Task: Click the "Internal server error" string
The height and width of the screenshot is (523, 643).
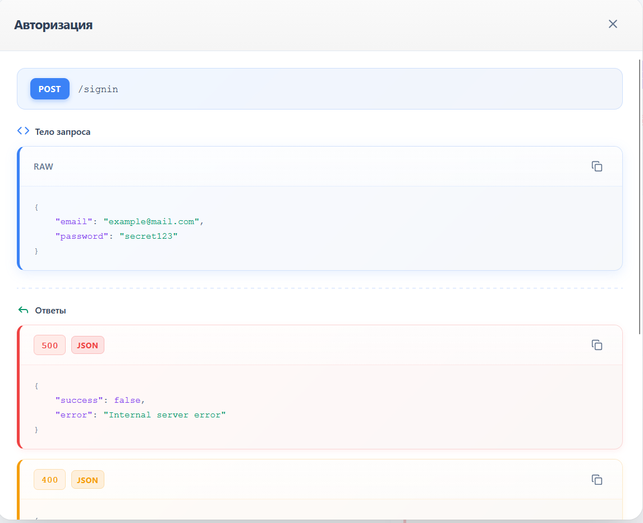Action: tap(164, 415)
